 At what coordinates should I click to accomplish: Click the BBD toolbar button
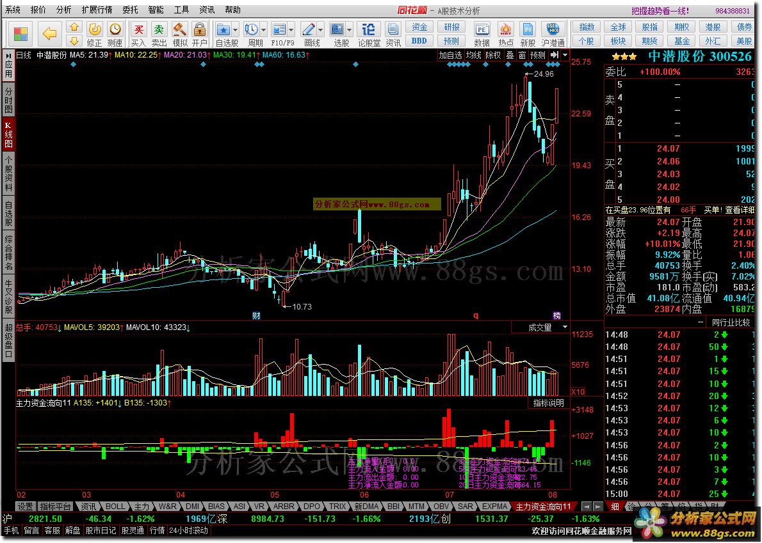419,41
